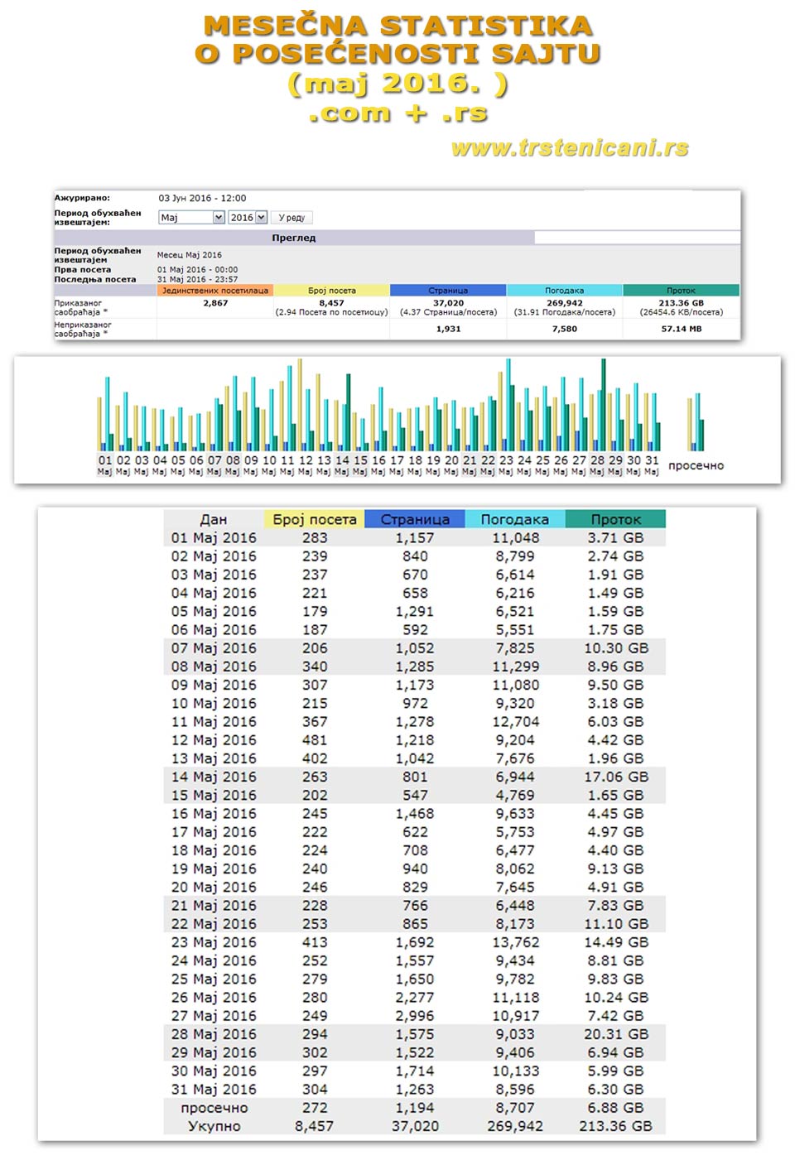Click the orange Јединствених посетилаца header

(x=215, y=291)
